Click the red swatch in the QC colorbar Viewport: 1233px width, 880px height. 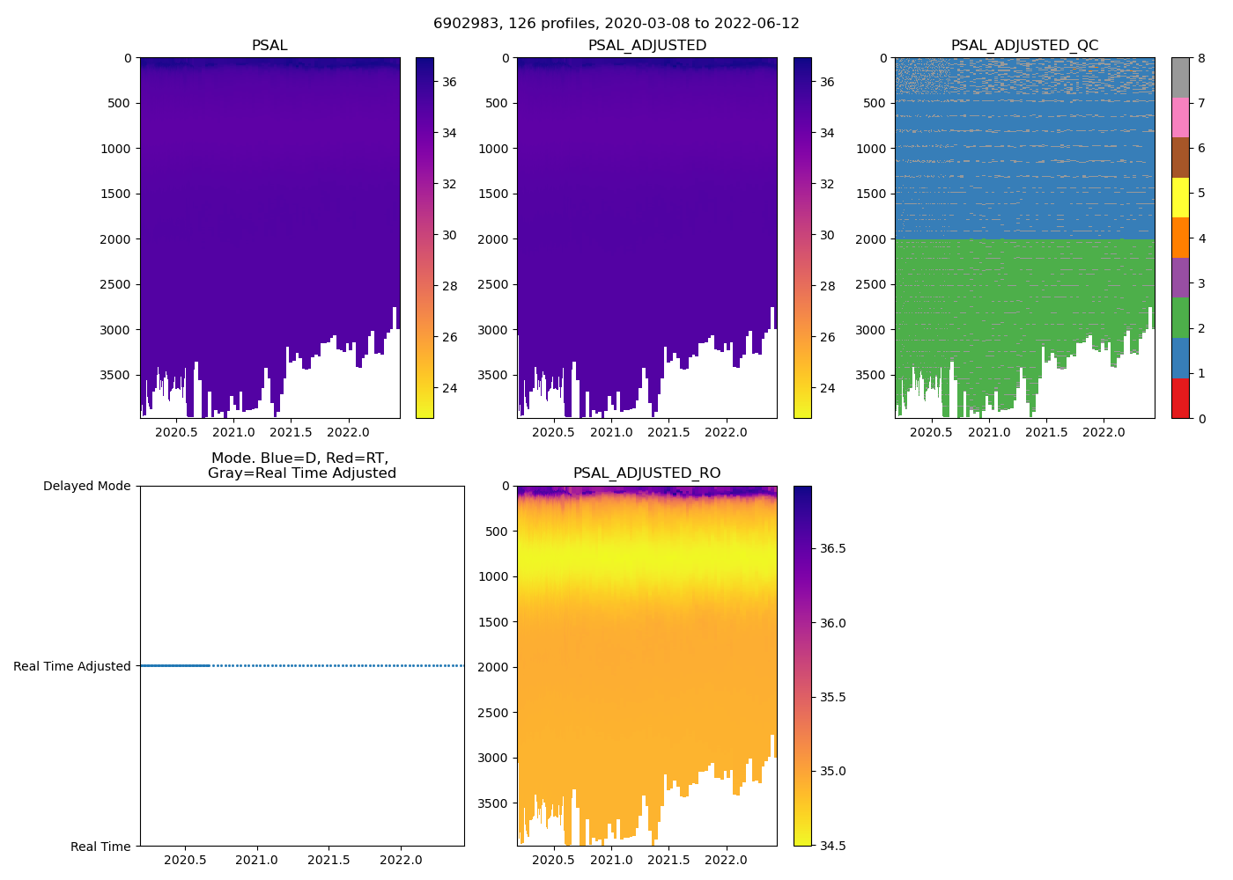(x=1180, y=399)
